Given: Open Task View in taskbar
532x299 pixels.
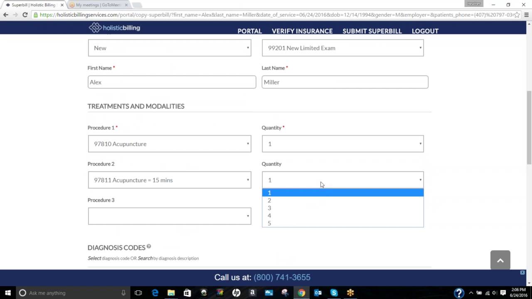Looking at the screenshot, I should 138,293.
